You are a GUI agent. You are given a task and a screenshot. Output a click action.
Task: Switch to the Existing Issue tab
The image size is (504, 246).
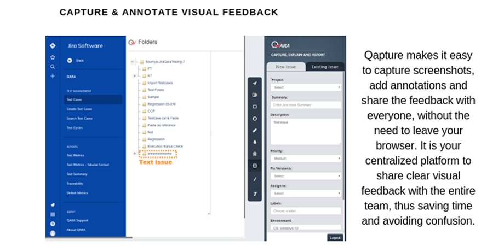pos(325,67)
